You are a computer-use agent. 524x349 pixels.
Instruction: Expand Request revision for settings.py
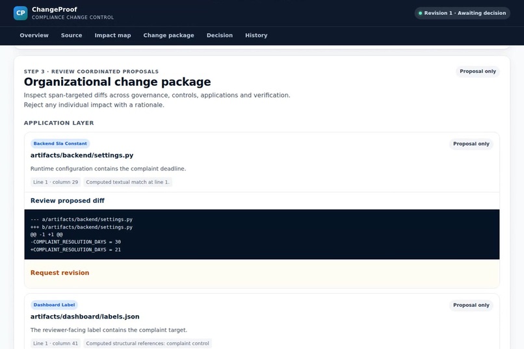pos(60,273)
